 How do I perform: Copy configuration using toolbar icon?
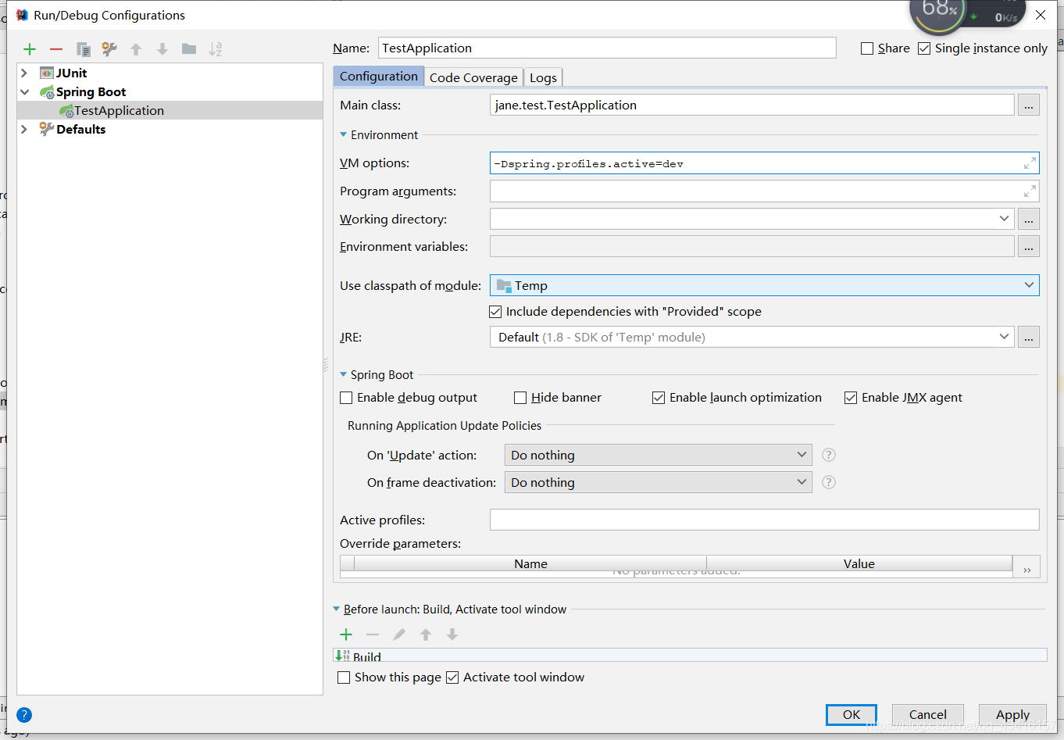(x=84, y=49)
